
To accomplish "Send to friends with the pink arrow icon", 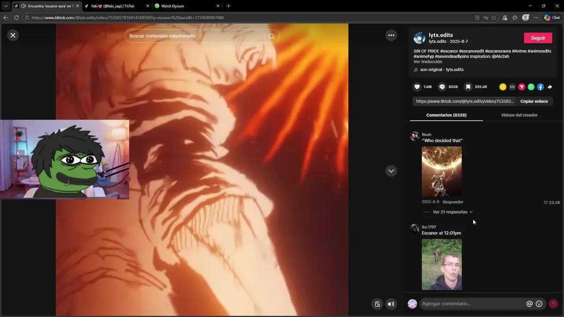I will 522,87.
